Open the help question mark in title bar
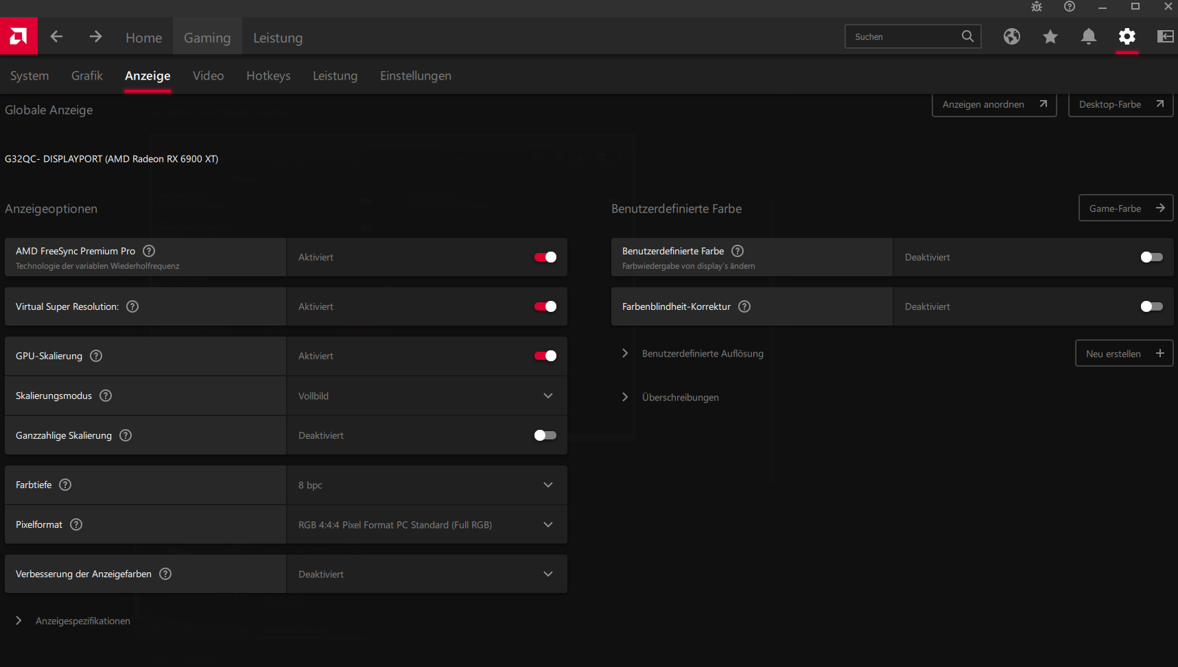 (1070, 7)
